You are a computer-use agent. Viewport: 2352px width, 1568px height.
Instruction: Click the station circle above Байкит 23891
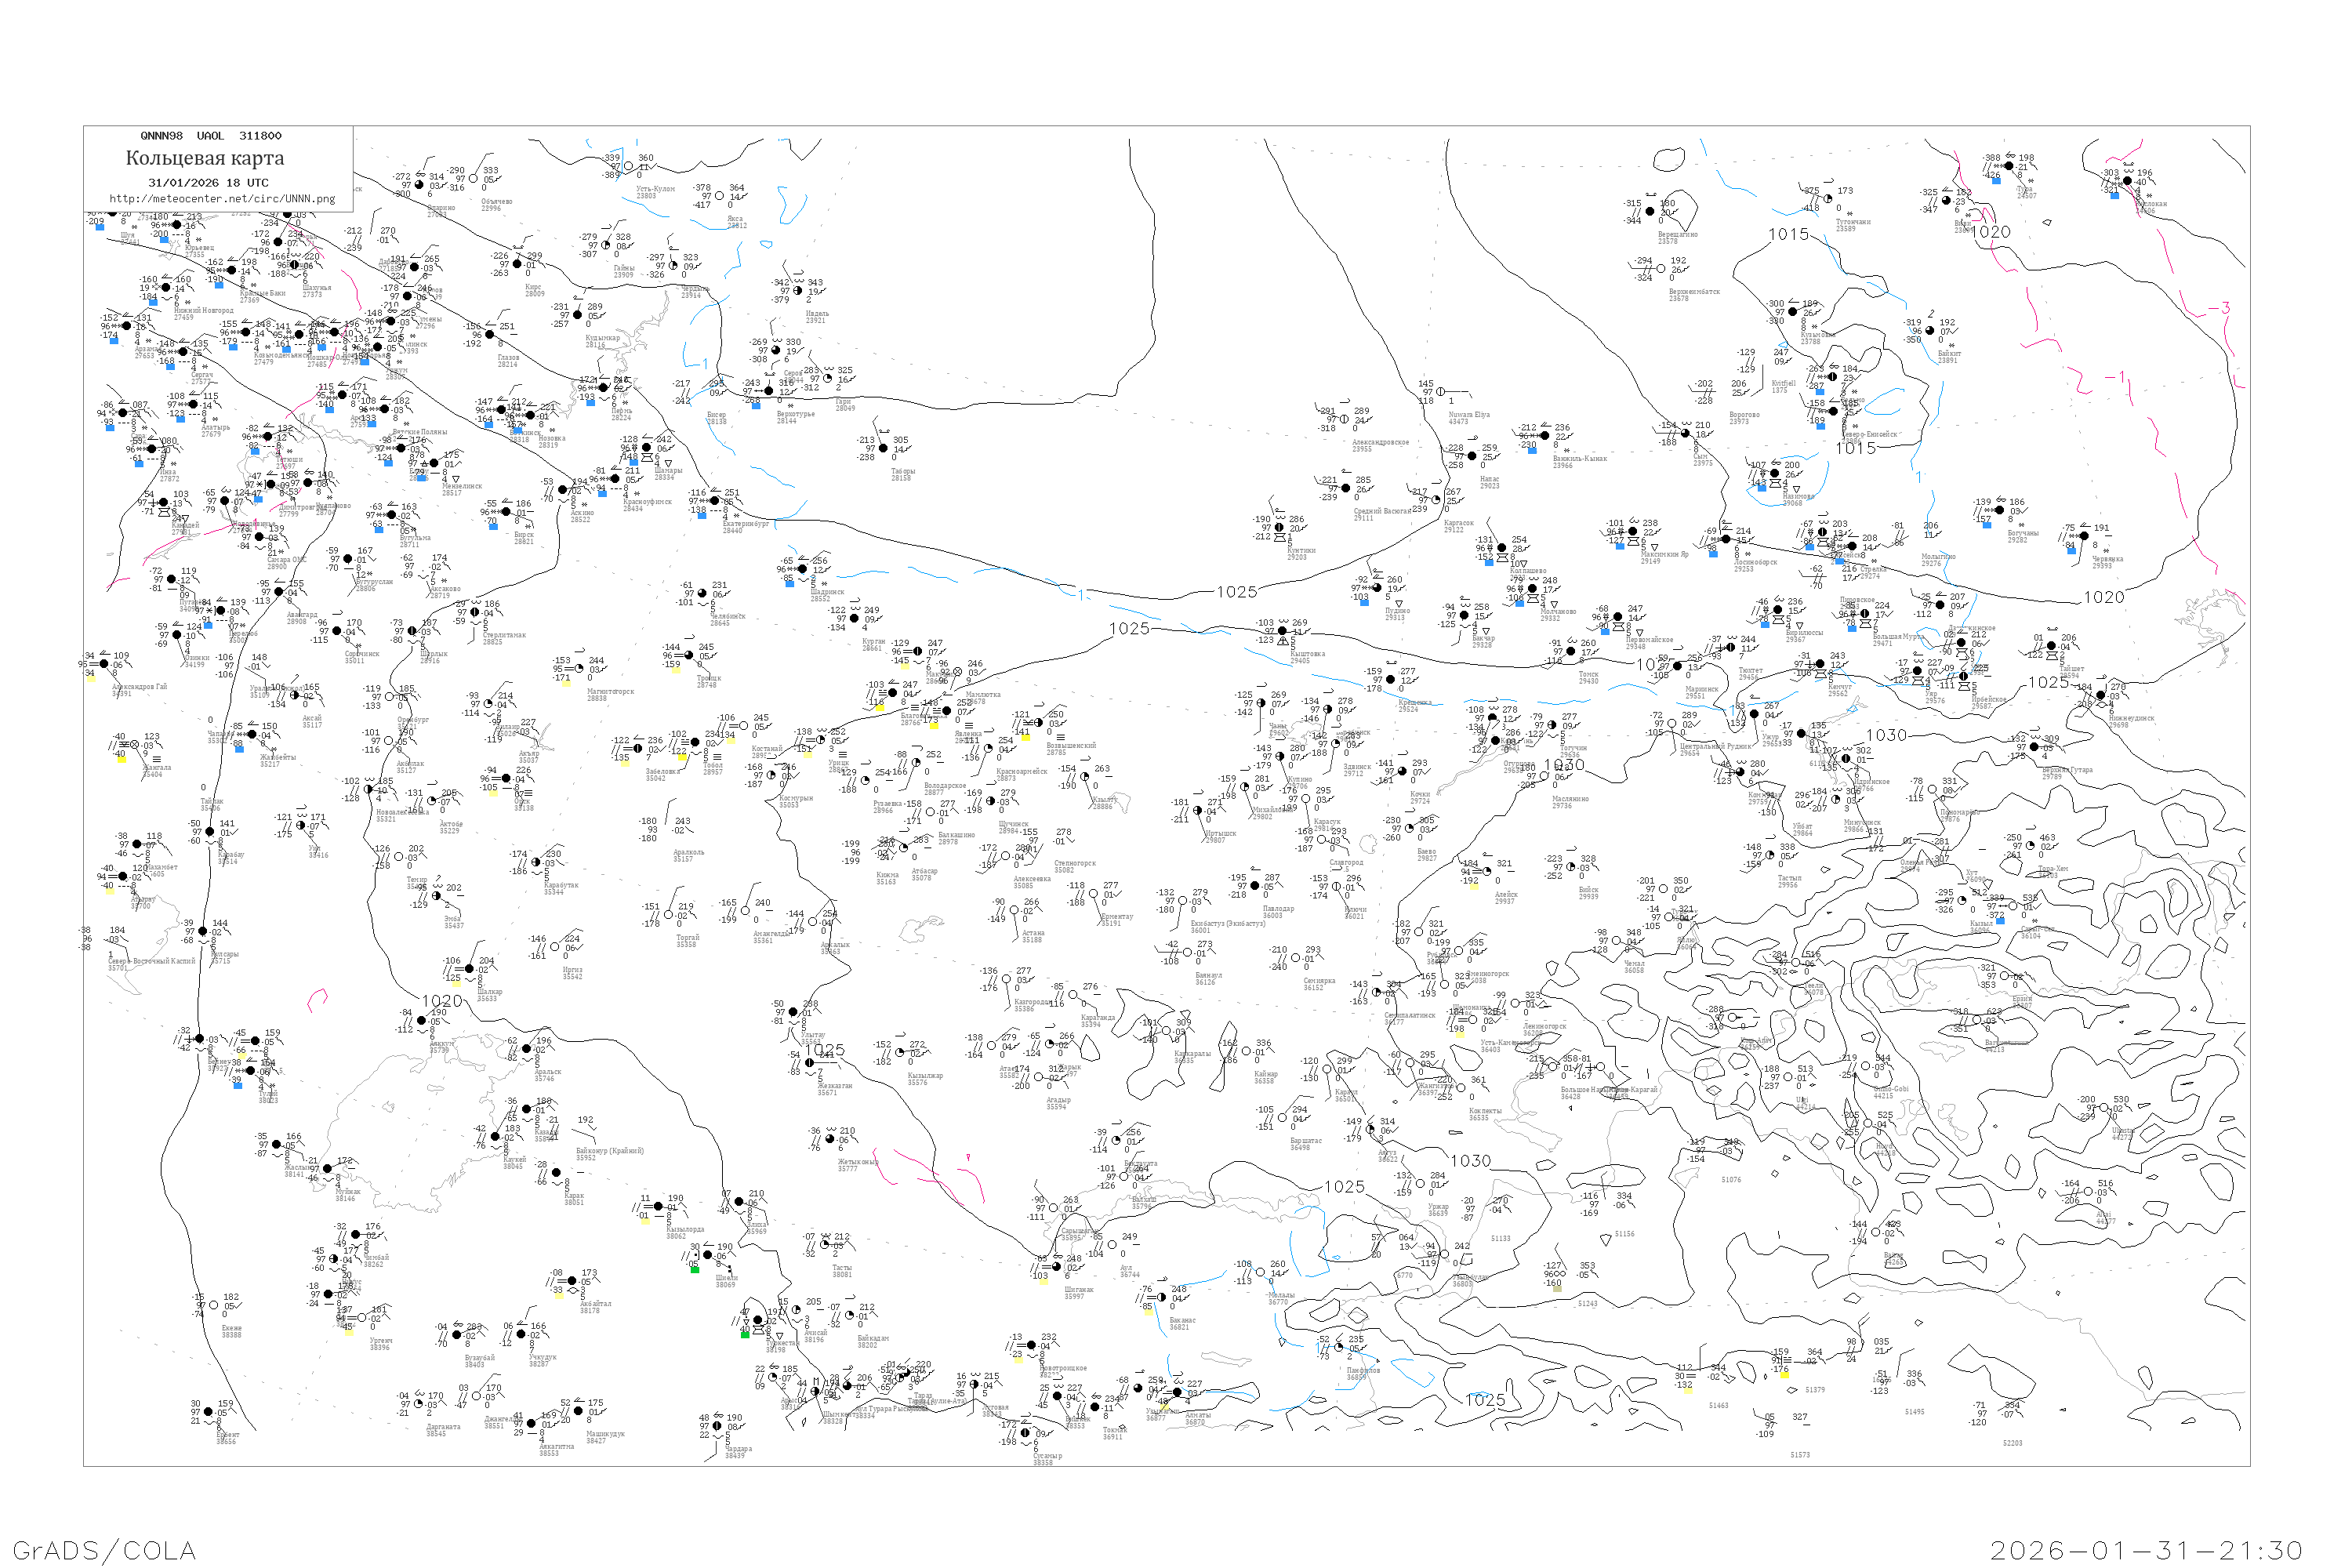coord(1930,331)
